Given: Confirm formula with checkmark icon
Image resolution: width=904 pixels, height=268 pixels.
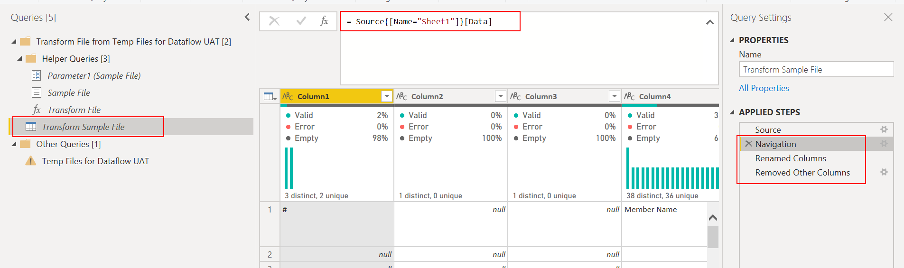Looking at the screenshot, I should click(301, 21).
